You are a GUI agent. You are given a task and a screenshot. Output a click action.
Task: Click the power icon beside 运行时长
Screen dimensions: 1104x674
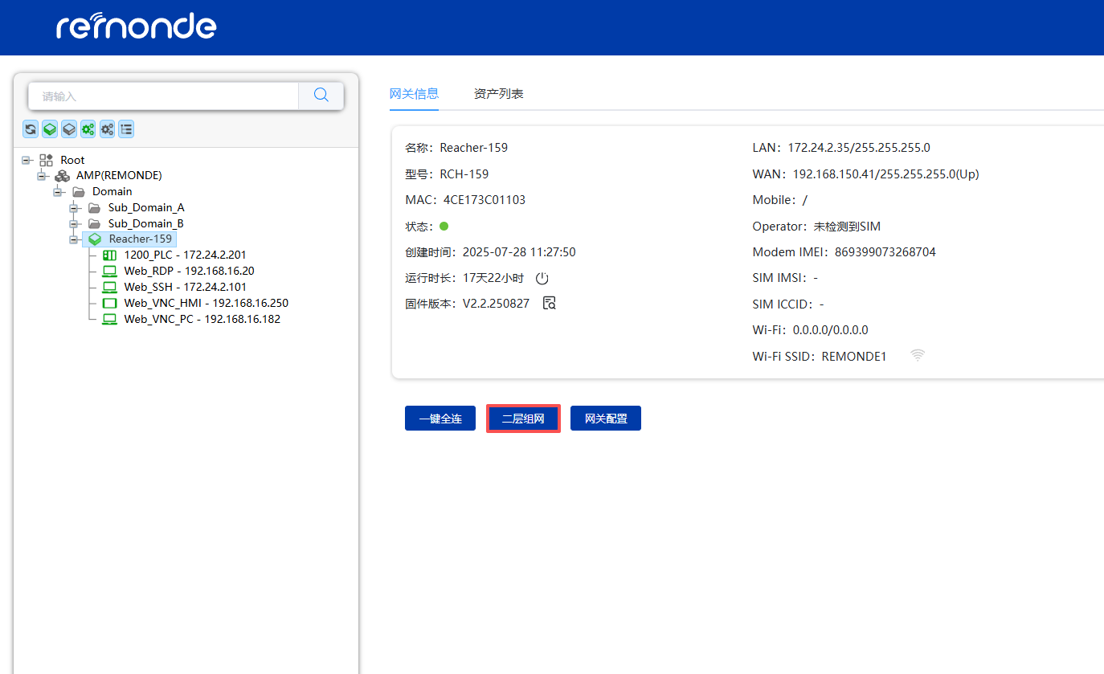[x=542, y=278]
